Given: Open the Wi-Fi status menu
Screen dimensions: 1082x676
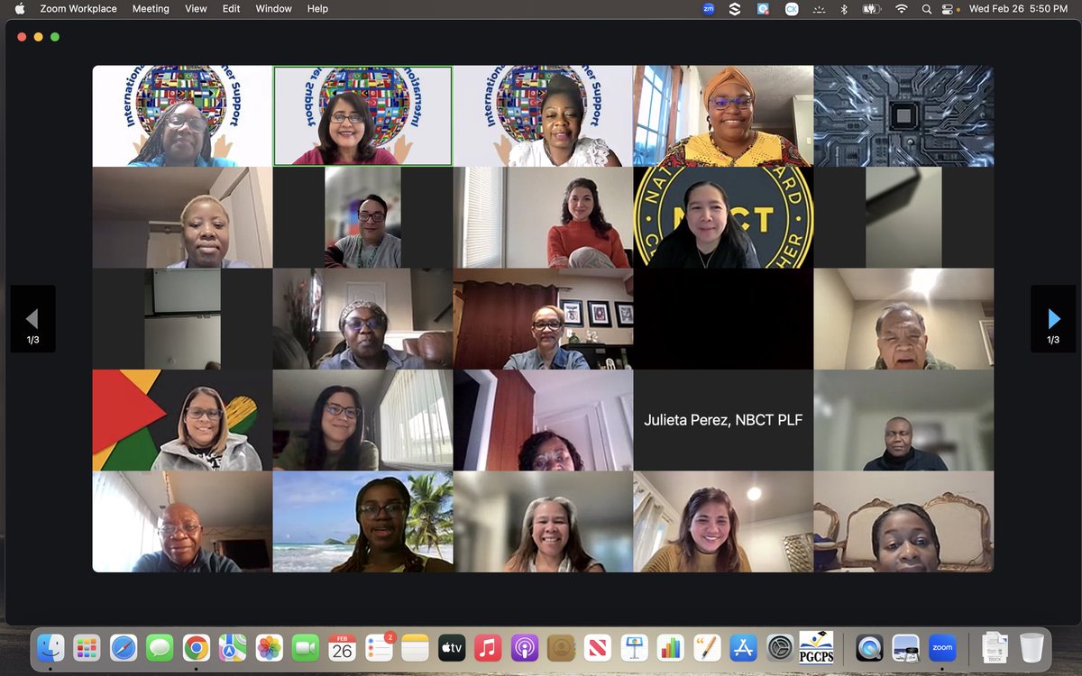Looking at the screenshot, I should point(901,9).
